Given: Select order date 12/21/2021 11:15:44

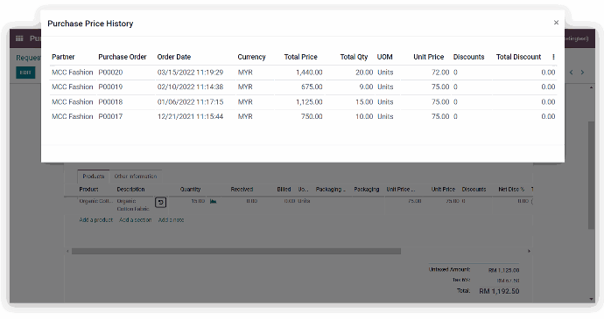Looking at the screenshot, I should click(x=190, y=116).
